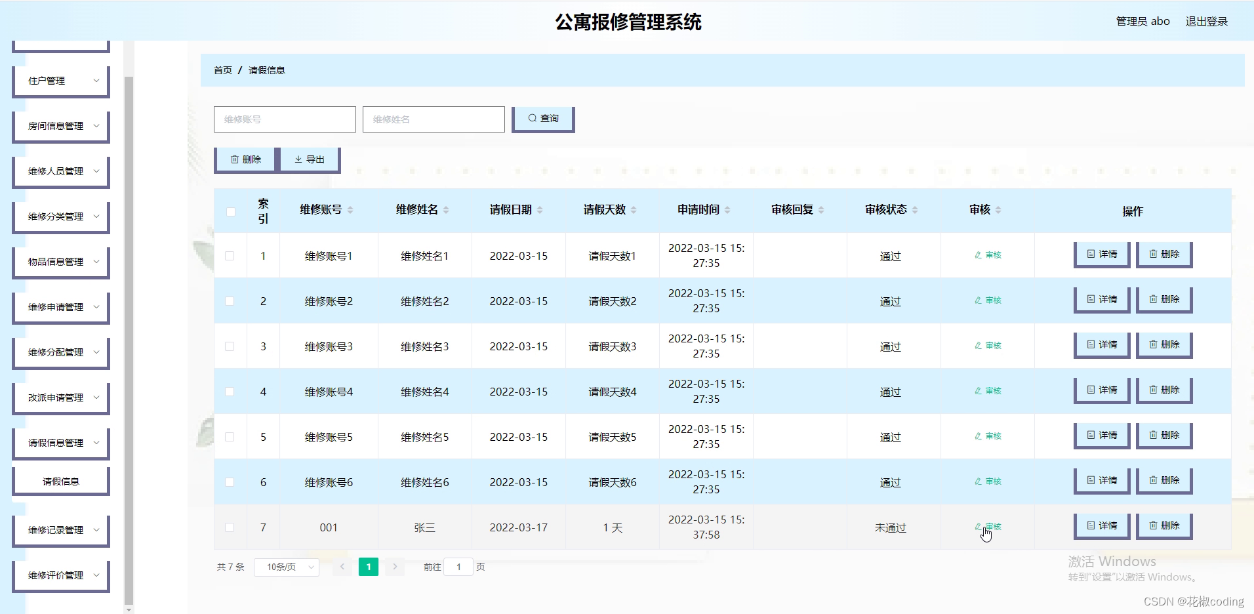Click the 删除 batch delete button above table

pos(245,159)
